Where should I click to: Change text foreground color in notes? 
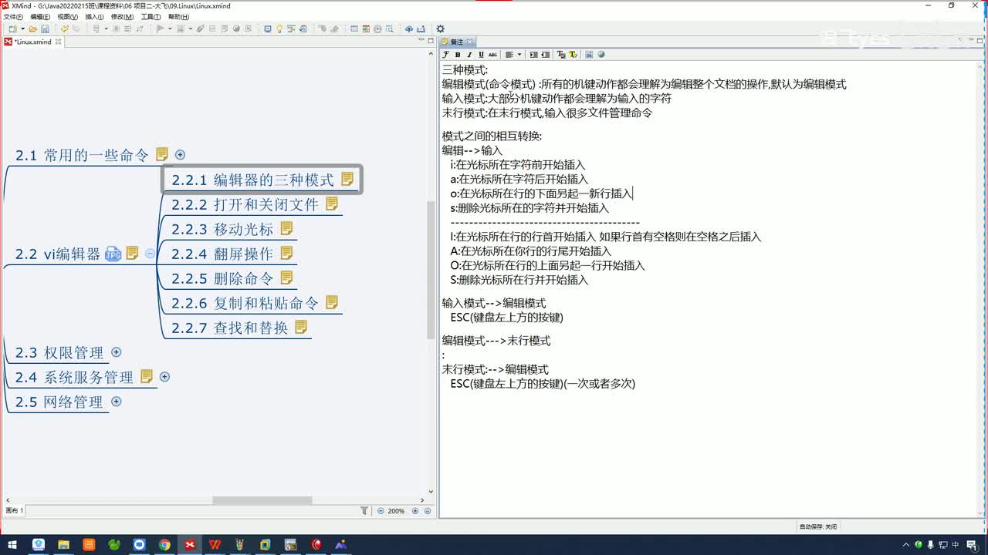pyautogui.click(x=561, y=55)
